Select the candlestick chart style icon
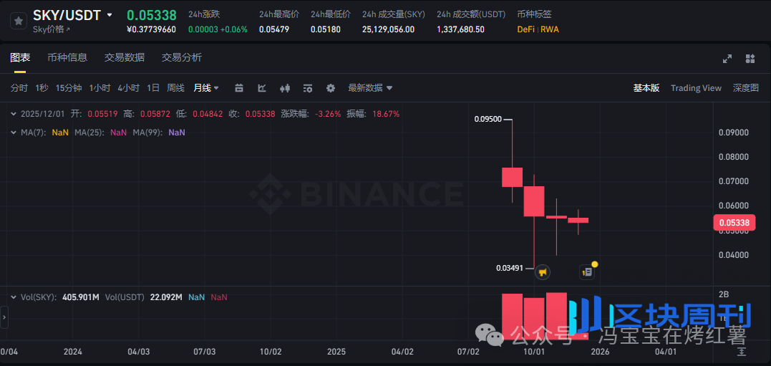This screenshot has width=771, height=366. 285,88
